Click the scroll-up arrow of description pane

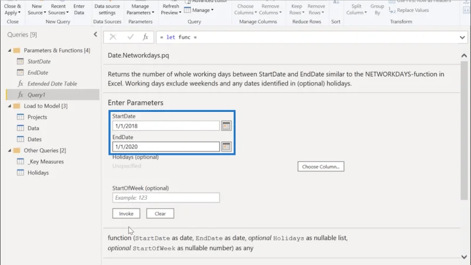[464, 56]
